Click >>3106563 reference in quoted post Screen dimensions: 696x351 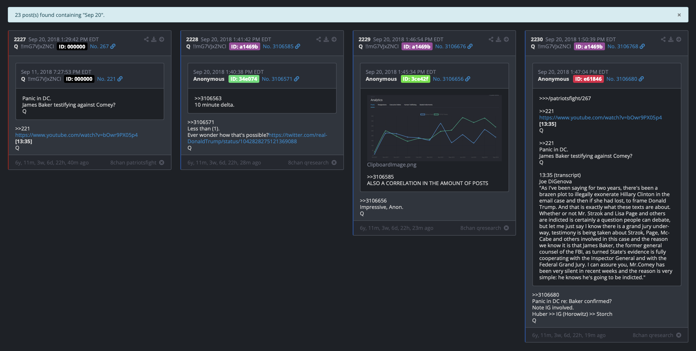(x=208, y=99)
